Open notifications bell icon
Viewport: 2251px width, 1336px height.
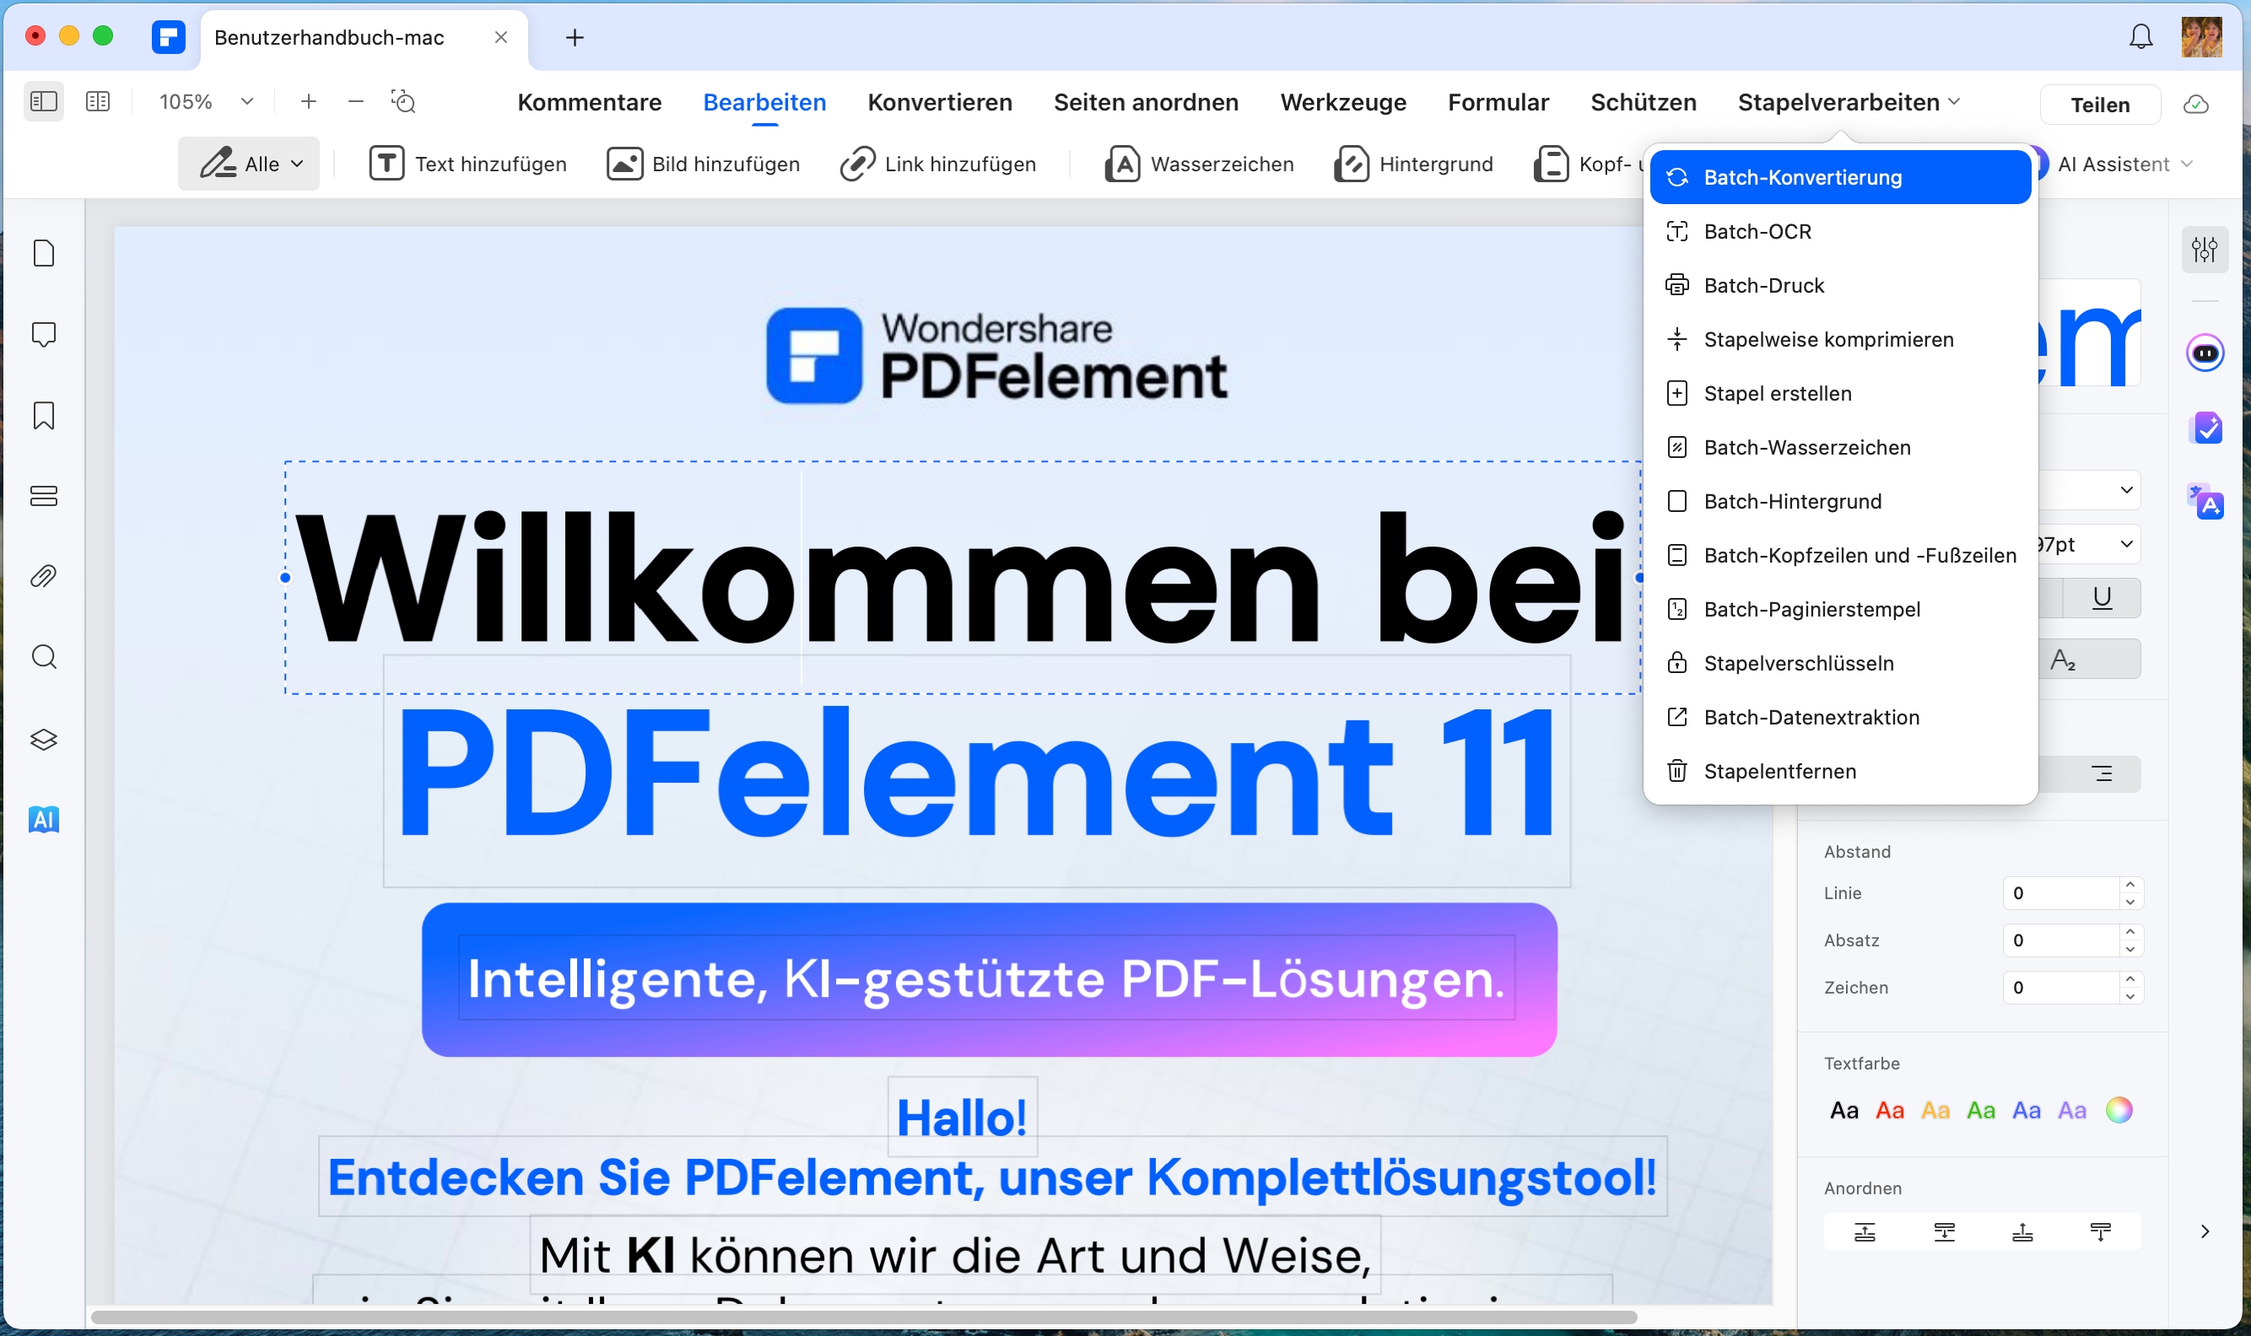2141,37
